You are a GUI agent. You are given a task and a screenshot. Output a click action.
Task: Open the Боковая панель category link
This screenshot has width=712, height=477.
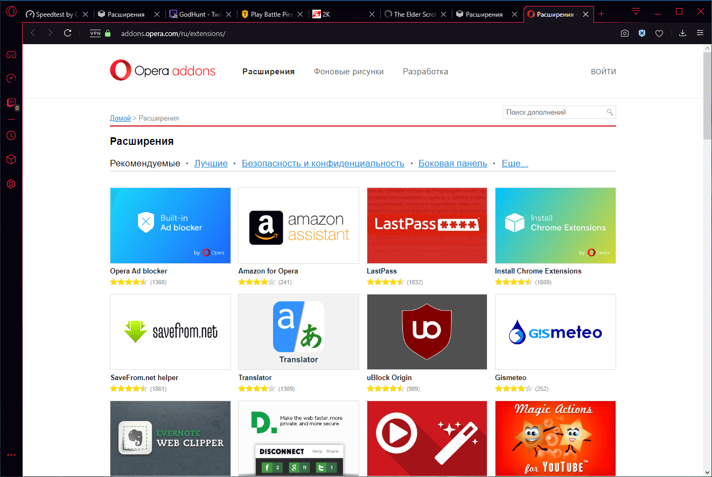pyautogui.click(x=453, y=164)
